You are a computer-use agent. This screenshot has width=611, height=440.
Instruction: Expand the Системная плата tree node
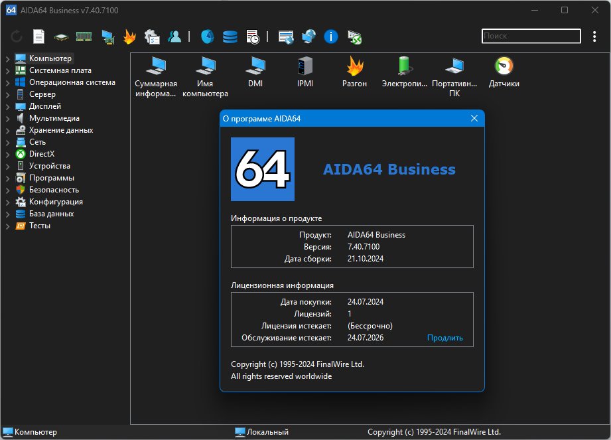coord(7,71)
